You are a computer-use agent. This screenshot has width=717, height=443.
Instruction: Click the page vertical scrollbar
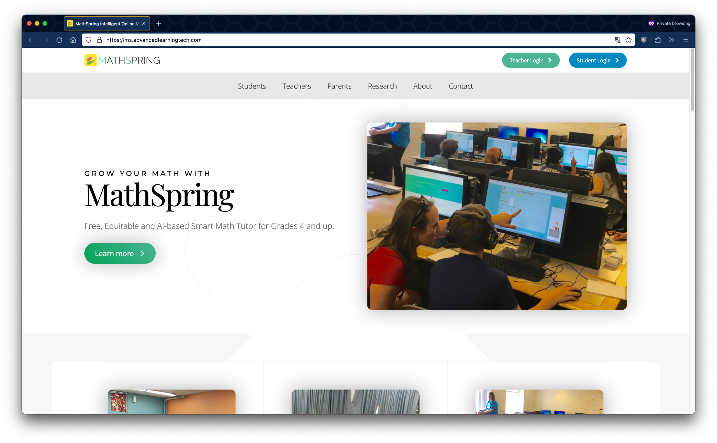click(x=692, y=80)
